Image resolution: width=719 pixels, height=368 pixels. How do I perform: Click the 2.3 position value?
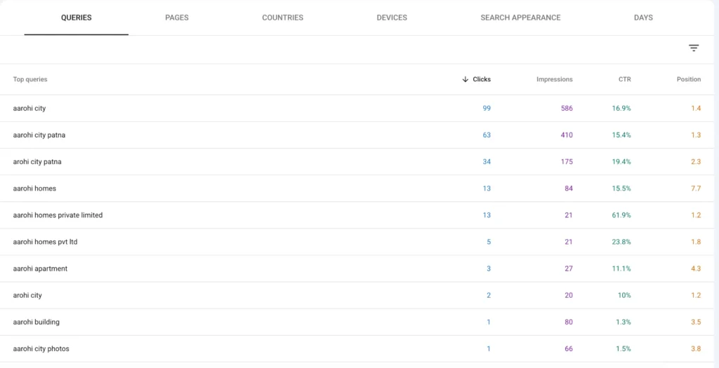[x=696, y=162]
